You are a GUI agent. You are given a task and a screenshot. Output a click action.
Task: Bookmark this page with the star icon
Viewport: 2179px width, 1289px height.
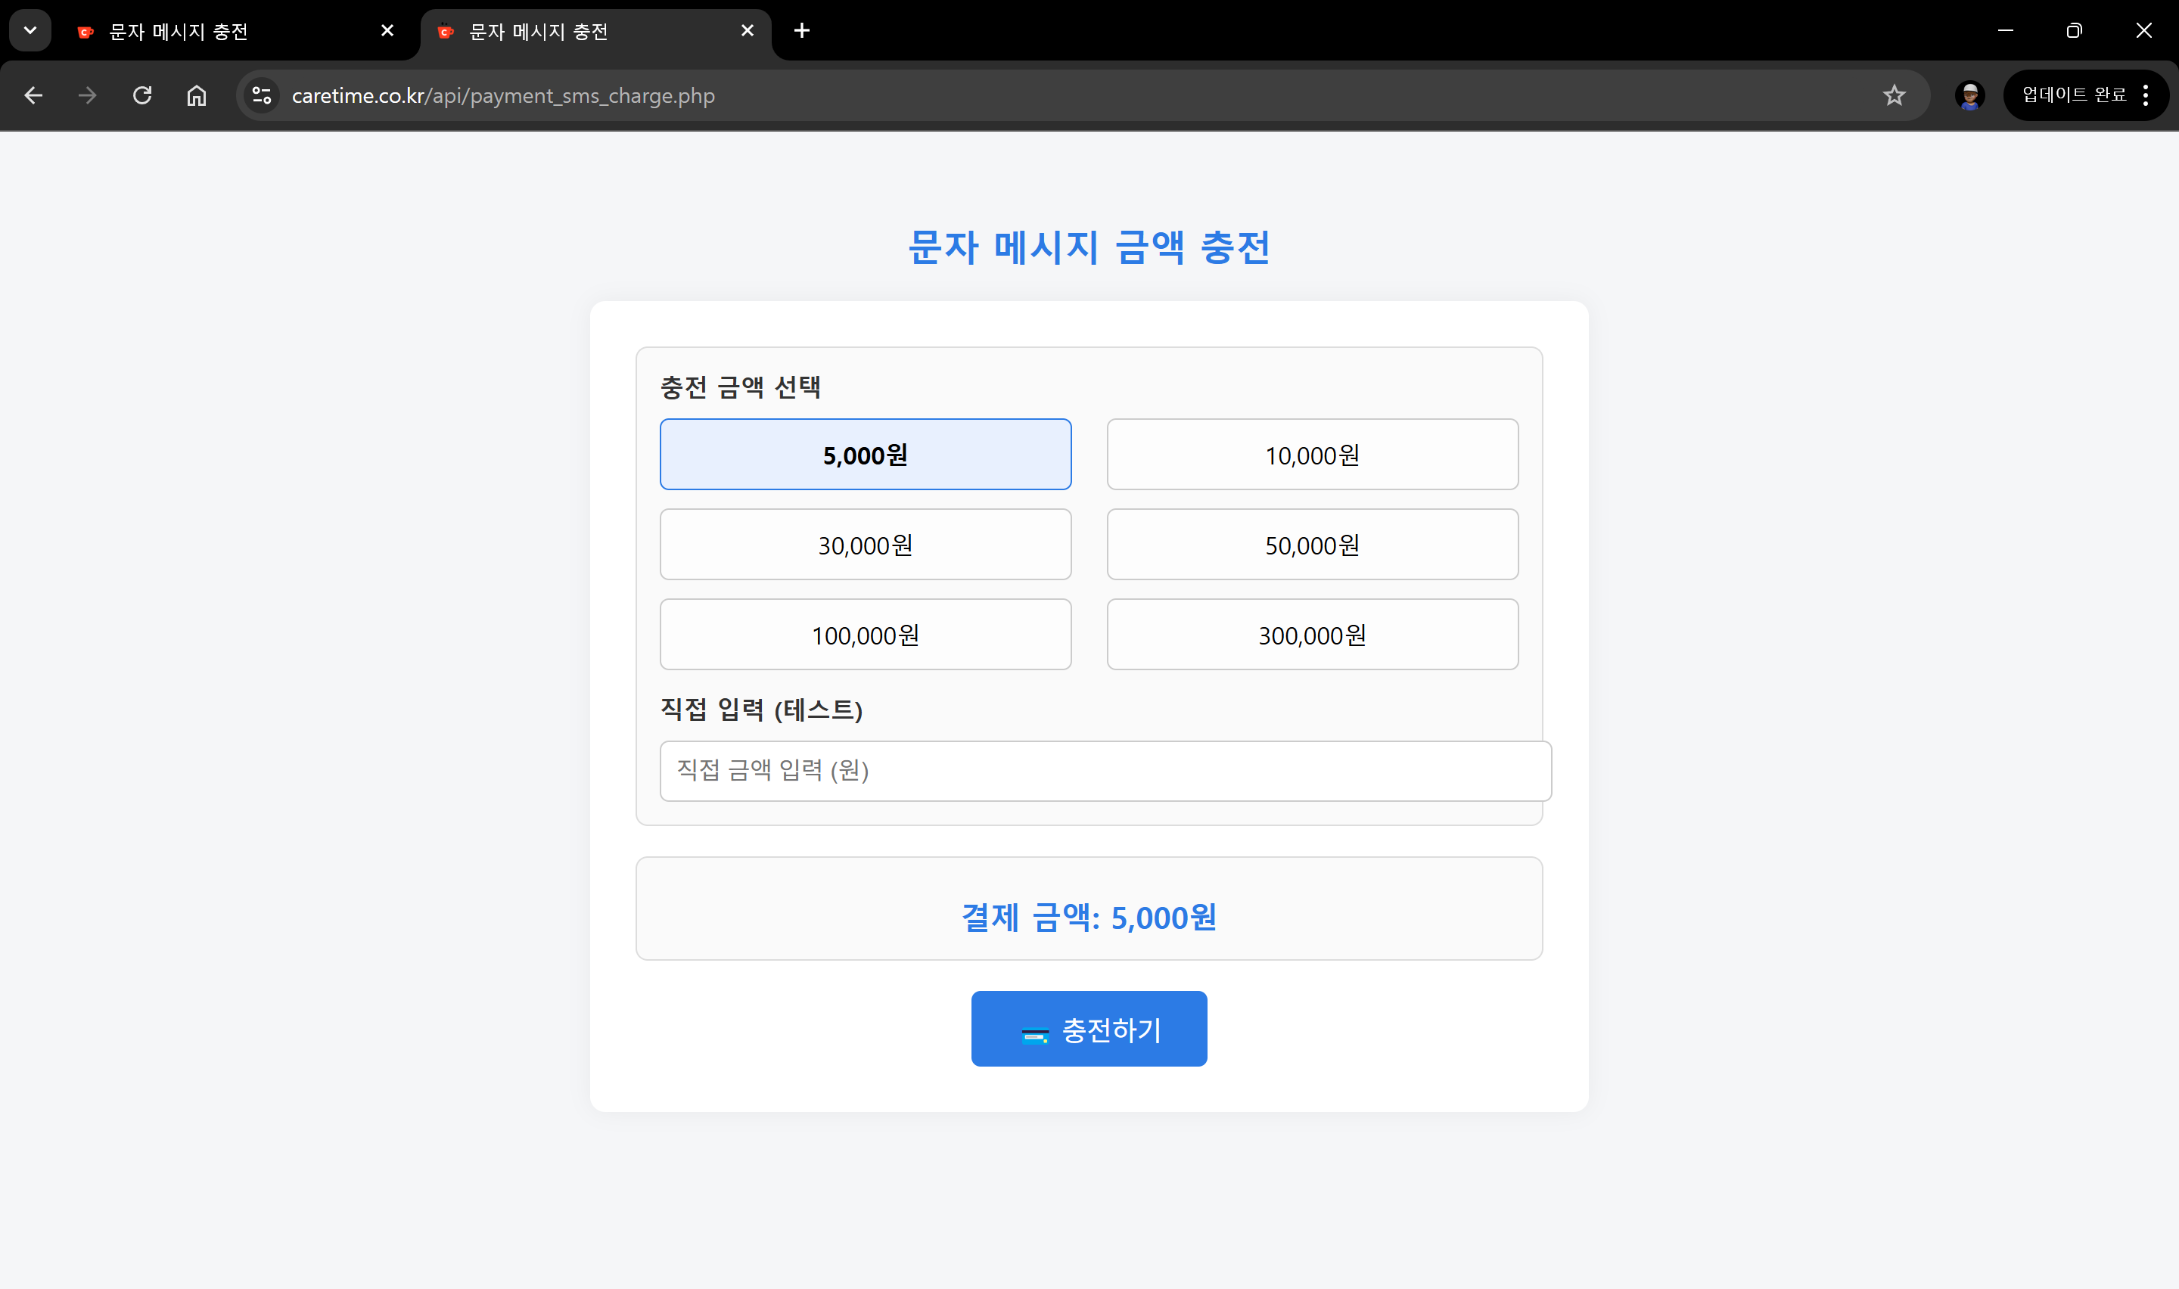click(1893, 95)
